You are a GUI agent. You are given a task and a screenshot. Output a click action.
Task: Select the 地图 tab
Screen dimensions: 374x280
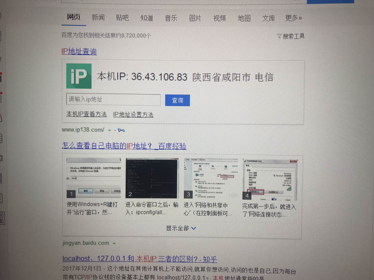pos(244,18)
